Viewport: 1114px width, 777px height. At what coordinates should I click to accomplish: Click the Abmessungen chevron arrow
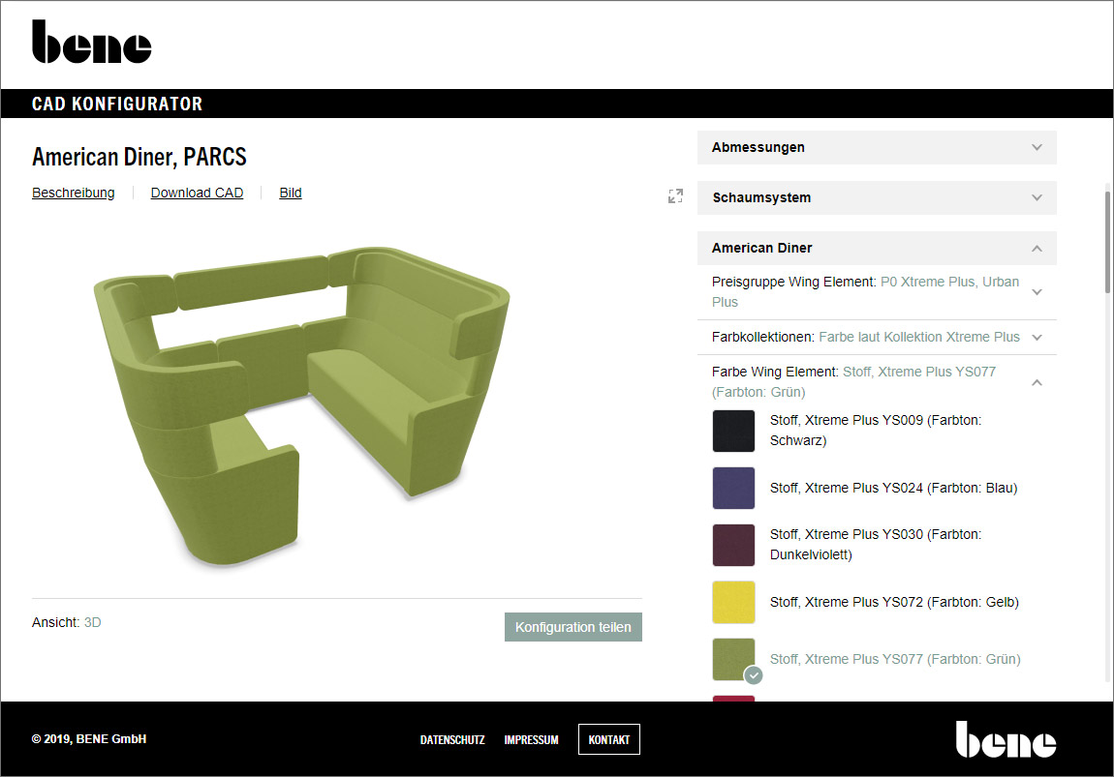(1037, 148)
